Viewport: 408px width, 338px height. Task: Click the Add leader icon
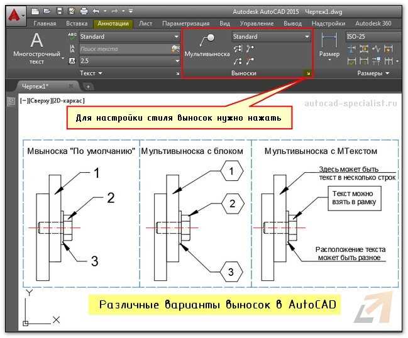(x=250, y=48)
